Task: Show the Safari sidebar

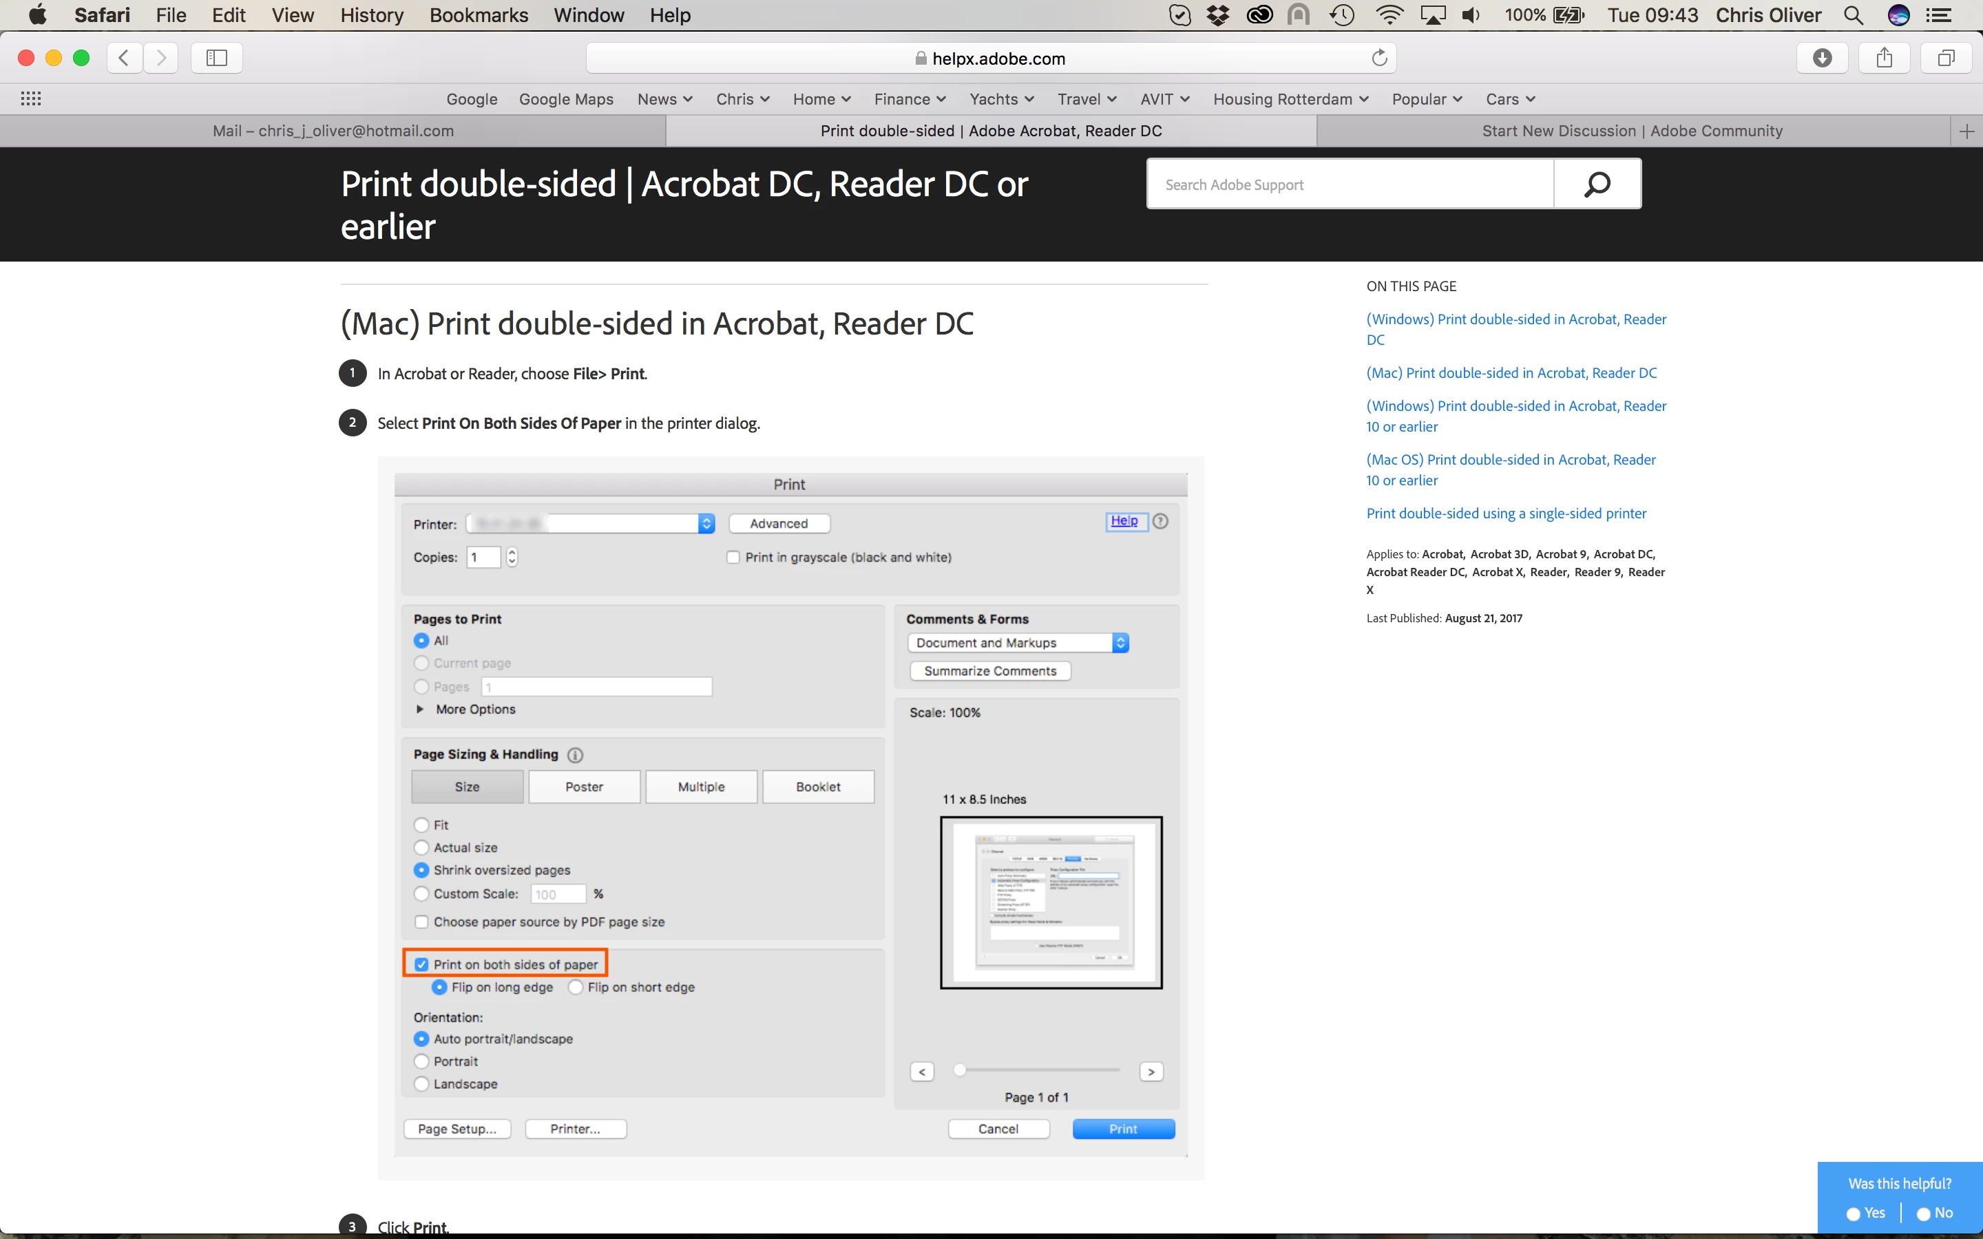Action: (x=216, y=59)
